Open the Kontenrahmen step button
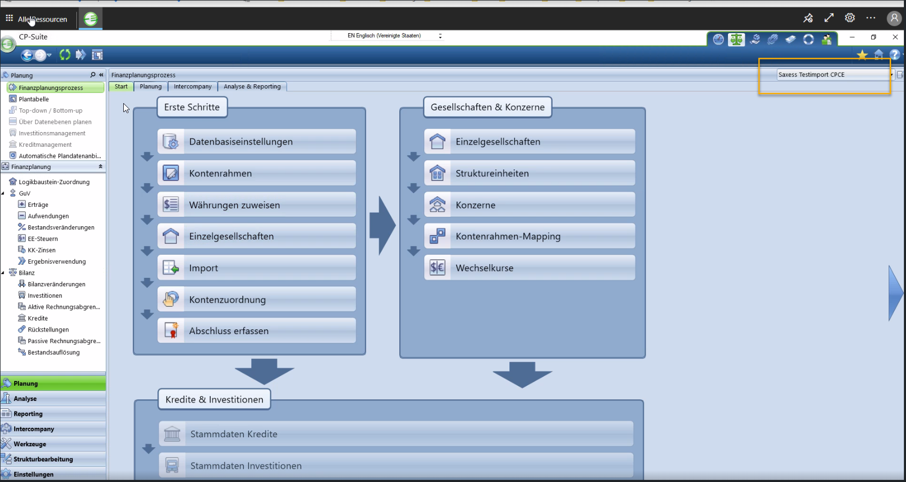The height and width of the screenshot is (482, 906). (257, 173)
